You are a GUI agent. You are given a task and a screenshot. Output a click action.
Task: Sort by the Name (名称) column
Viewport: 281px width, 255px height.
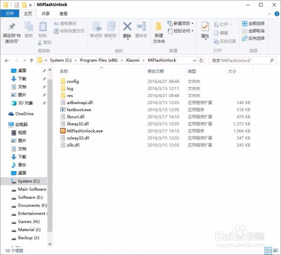point(64,71)
